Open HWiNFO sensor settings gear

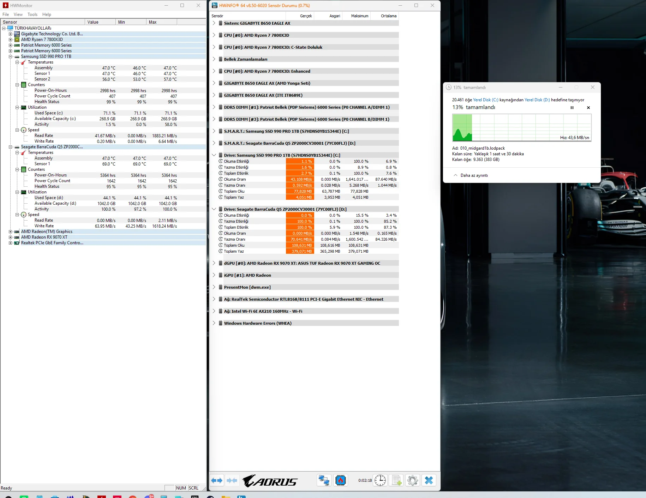pos(413,480)
